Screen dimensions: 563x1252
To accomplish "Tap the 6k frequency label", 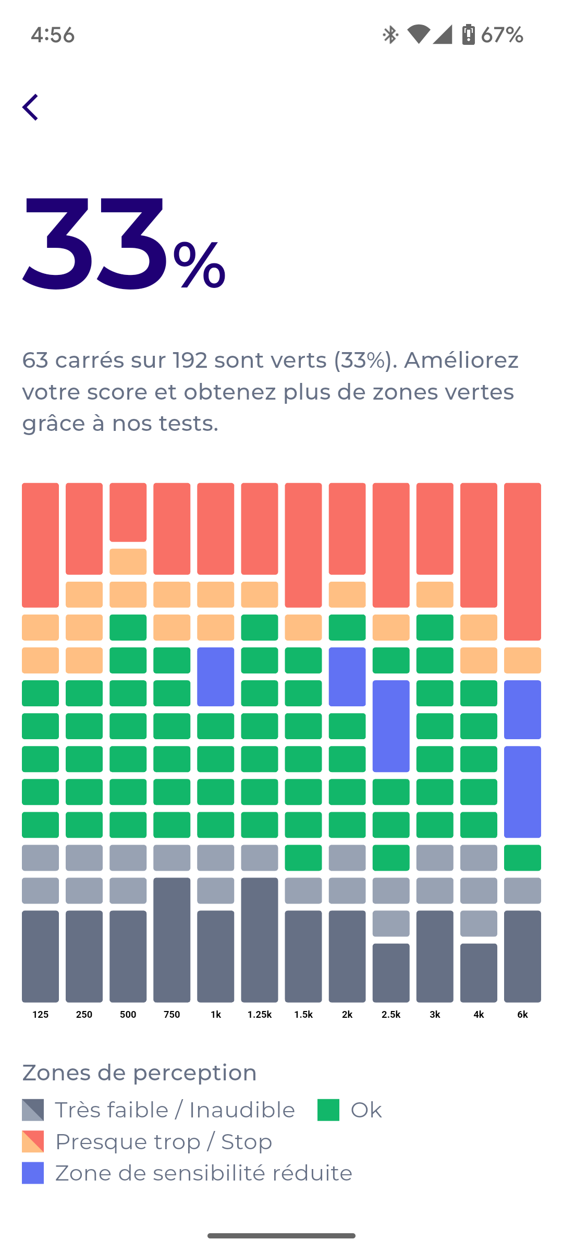I will point(521,1014).
